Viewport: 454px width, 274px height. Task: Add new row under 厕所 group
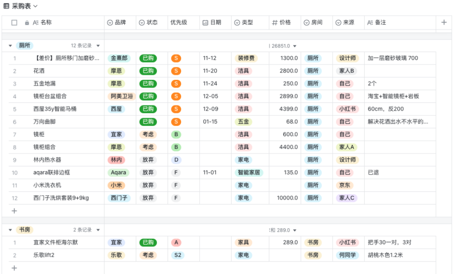pos(14,211)
